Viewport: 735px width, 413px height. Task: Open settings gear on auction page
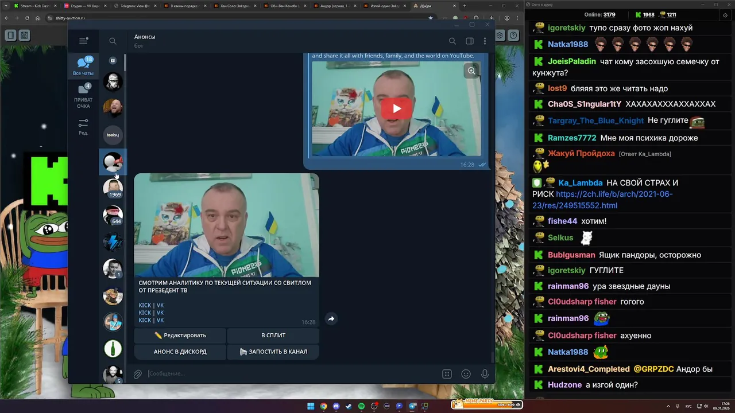tap(501, 35)
